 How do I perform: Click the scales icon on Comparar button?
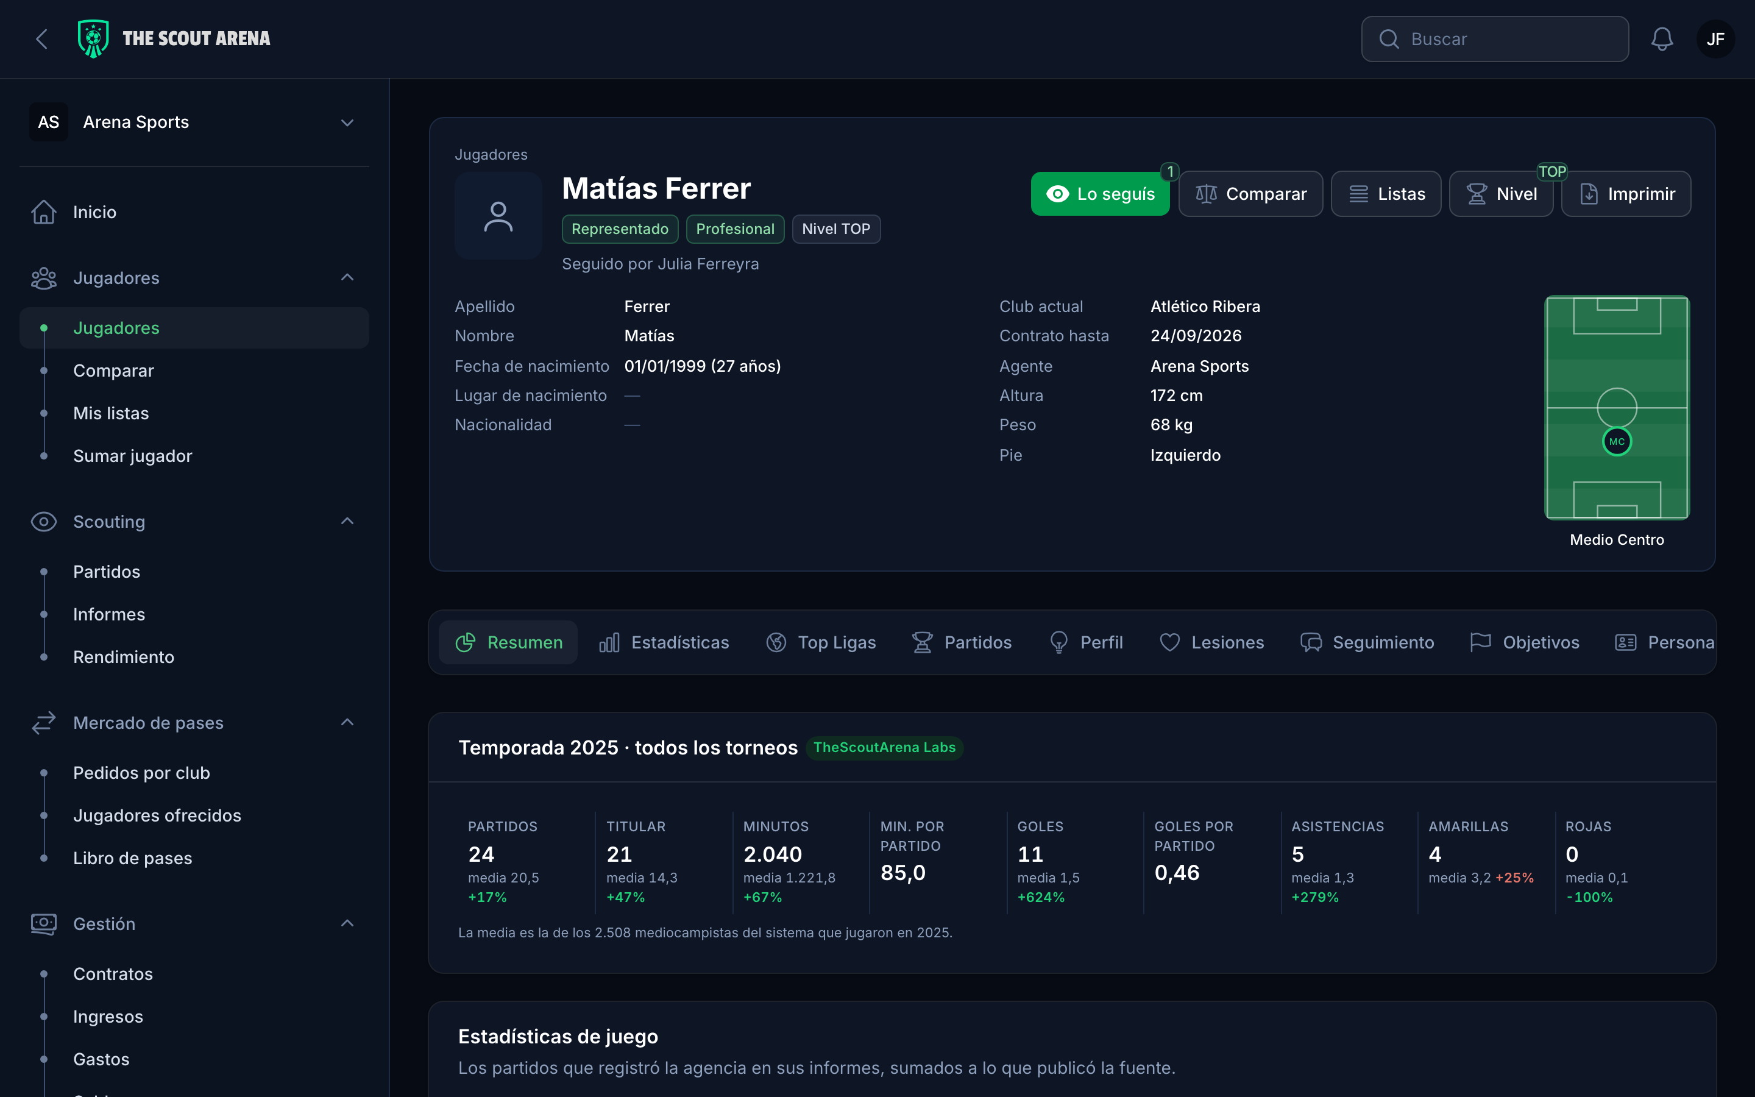coord(1206,194)
